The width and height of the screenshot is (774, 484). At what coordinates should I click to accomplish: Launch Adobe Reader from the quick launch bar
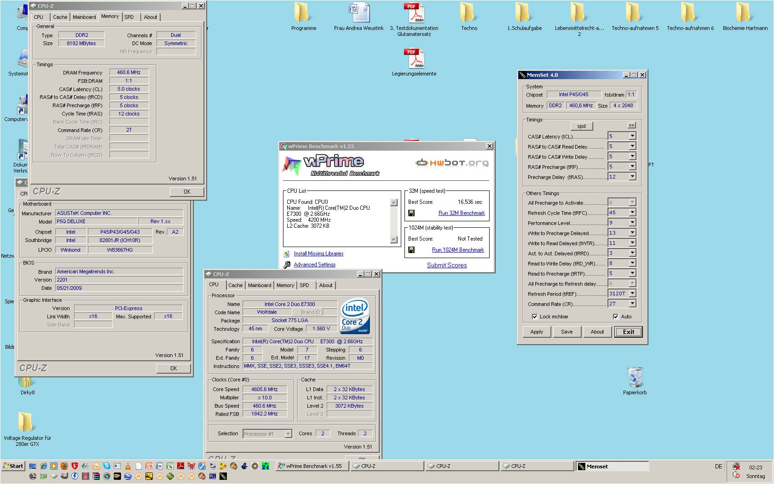click(x=181, y=466)
